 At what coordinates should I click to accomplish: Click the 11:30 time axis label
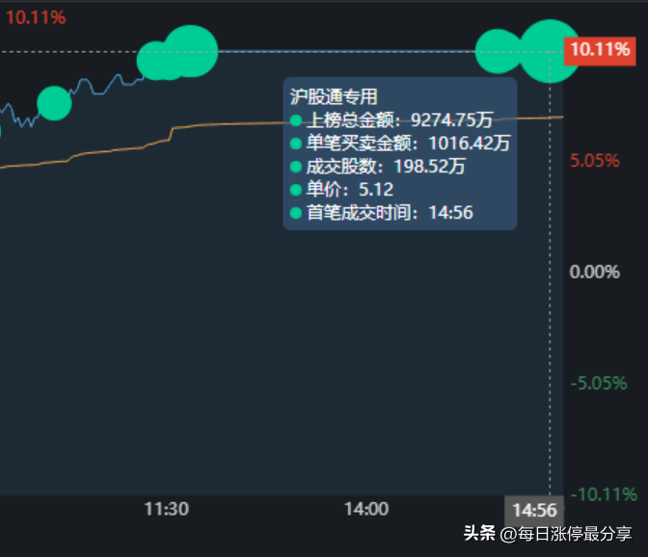coord(166,509)
